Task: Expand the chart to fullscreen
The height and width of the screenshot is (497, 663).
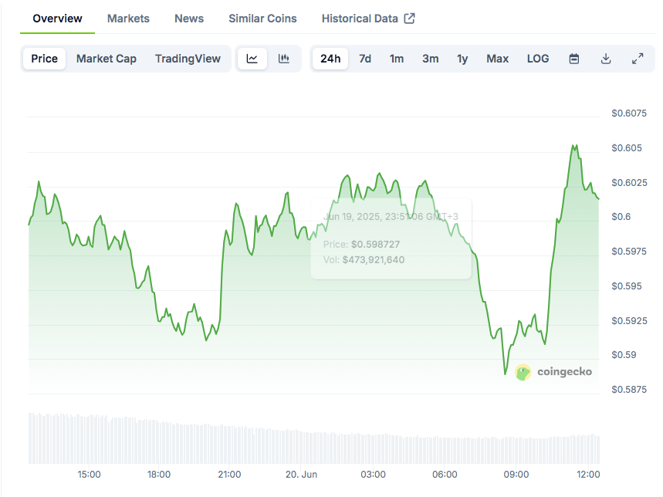Action: click(638, 59)
